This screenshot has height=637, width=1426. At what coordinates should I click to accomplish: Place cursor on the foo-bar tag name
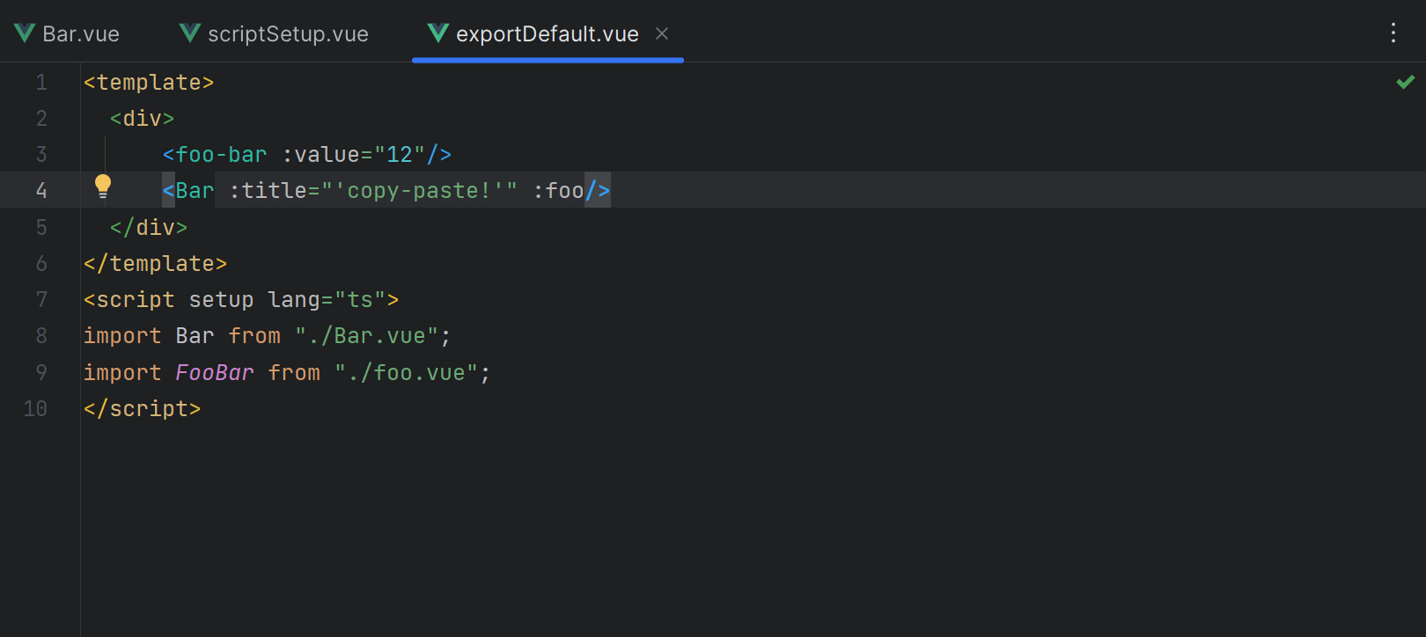(x=221, y=155)
